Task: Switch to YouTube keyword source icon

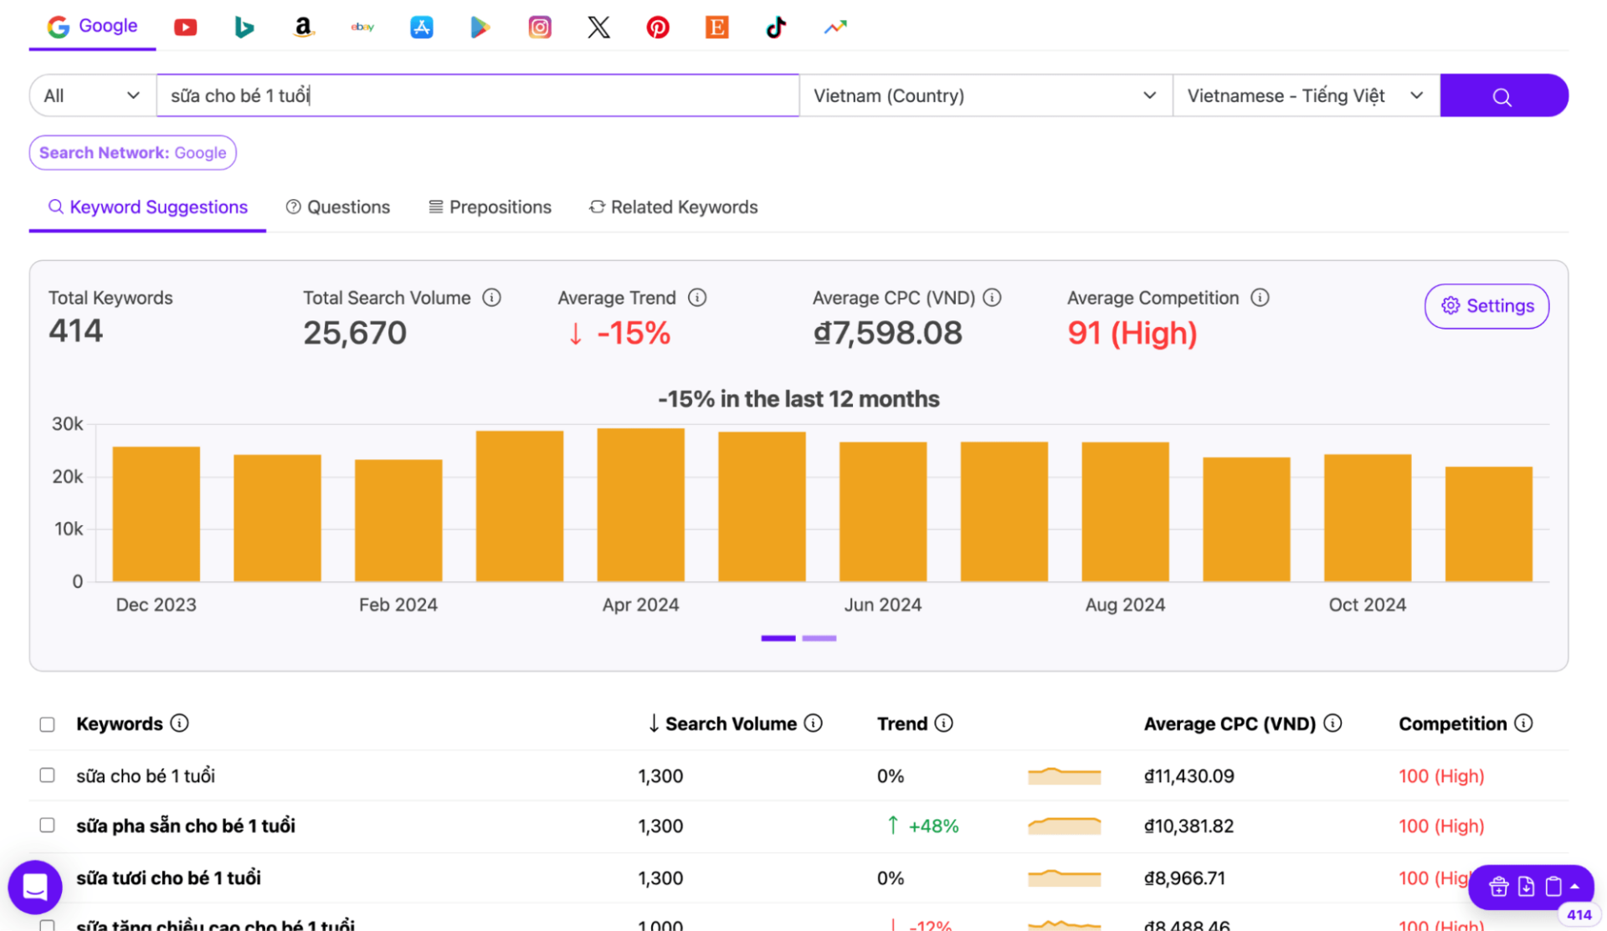Action: [x=185, y=28]
